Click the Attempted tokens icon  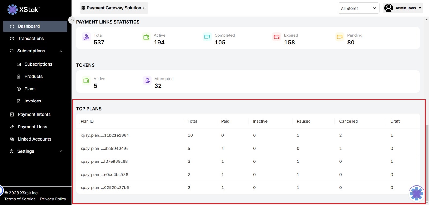click(147, 80)
